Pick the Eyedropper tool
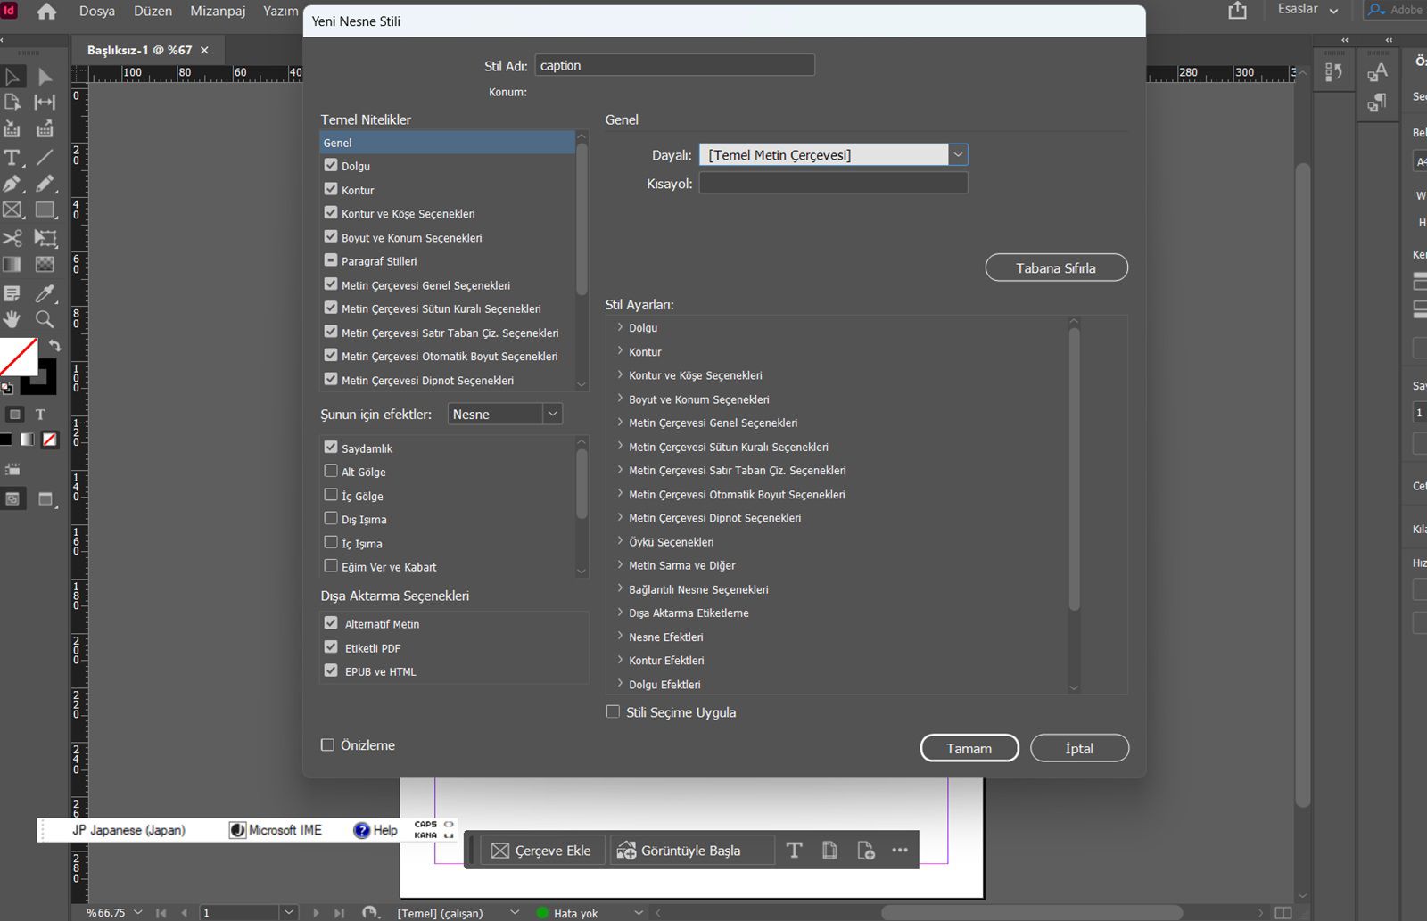Viewport: 1427px width, 921px height. (45, 293)
